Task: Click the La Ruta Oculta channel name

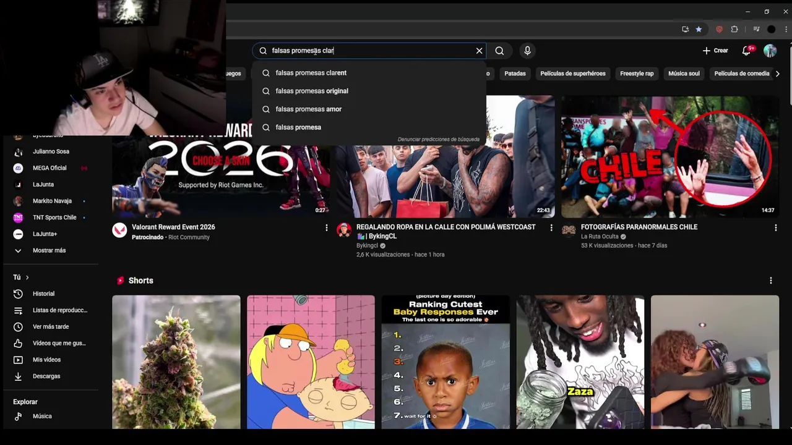Action: coord(600,237)
